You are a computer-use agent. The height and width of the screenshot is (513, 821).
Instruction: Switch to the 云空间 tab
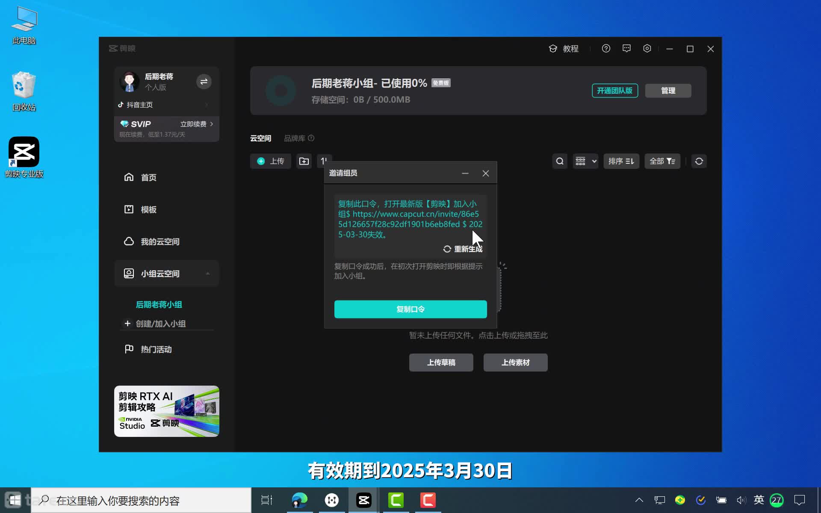(260, 139)
